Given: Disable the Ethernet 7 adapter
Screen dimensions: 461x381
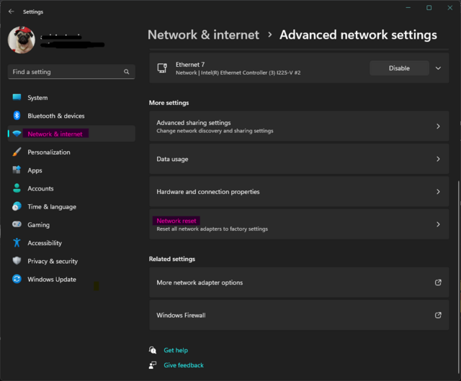Looking at the screenshot, I should click(399, 68).
